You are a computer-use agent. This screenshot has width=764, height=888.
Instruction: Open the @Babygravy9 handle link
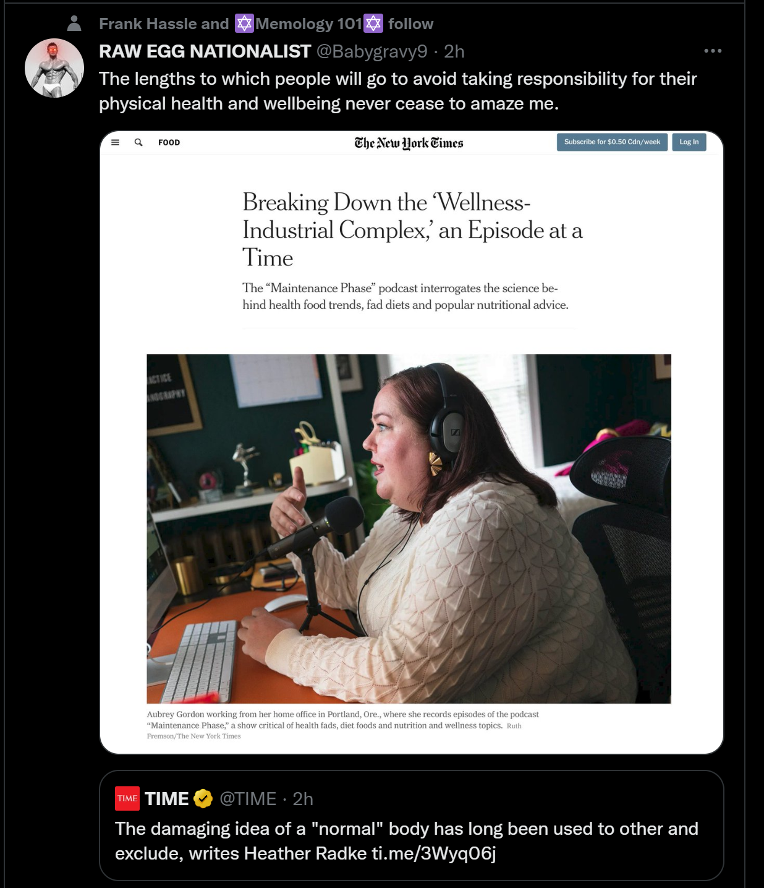click(371, 51)
